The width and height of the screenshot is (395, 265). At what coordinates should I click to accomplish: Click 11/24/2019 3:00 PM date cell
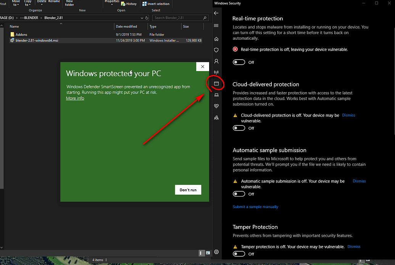[130, 41]
